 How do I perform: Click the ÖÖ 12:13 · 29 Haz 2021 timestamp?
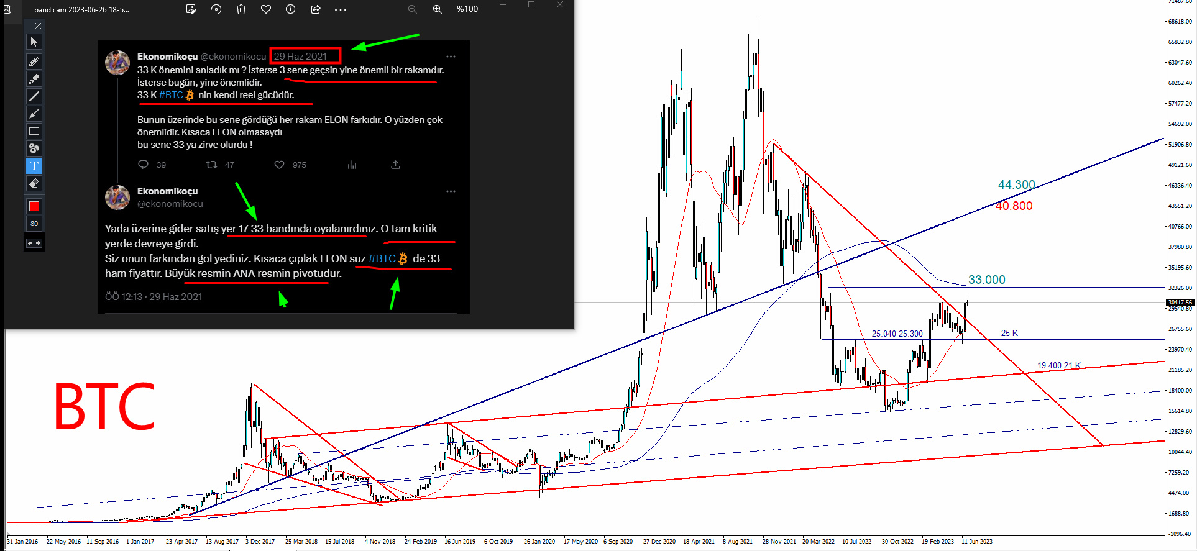154,297
